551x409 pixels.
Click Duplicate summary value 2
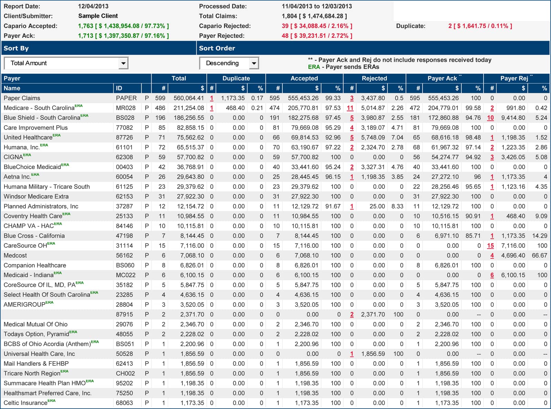click(x=480, y=26)
